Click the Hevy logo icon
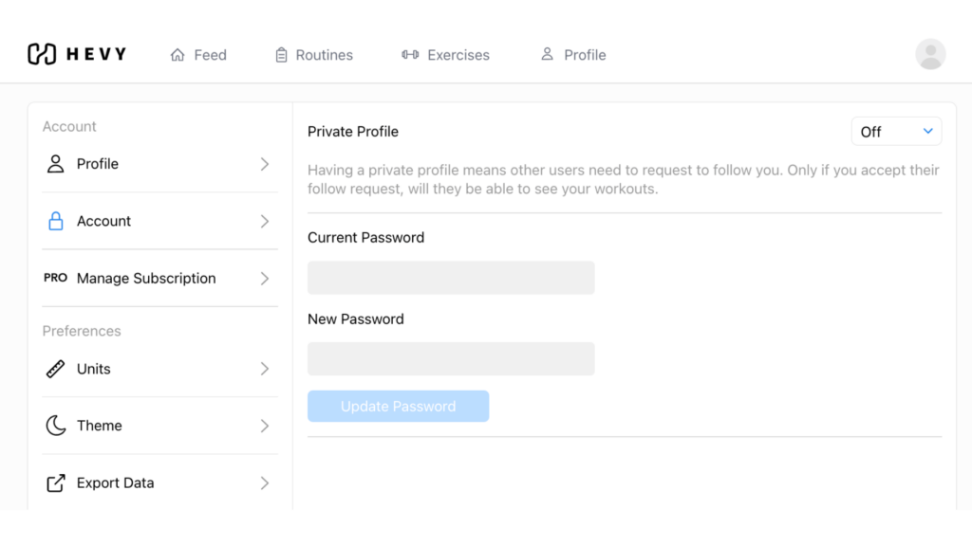972x546 pixels. pos(42,54)
